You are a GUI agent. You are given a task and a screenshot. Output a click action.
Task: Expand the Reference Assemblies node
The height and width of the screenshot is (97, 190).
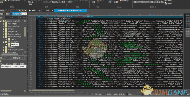pos(4,50)
